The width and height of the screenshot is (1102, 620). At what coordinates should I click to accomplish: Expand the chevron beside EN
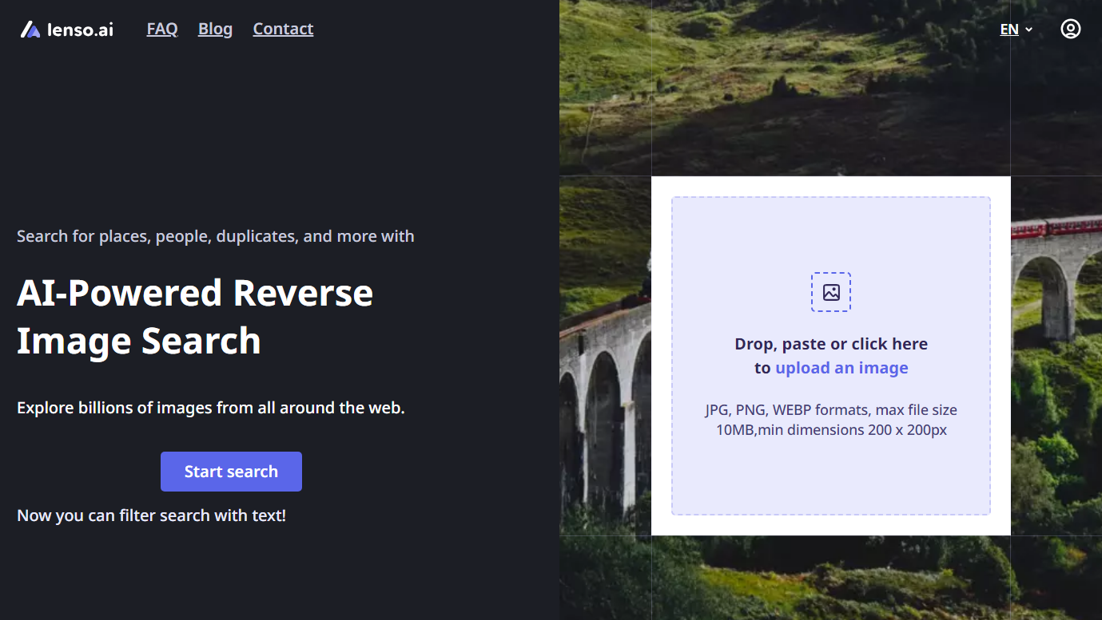(1029, 30)
